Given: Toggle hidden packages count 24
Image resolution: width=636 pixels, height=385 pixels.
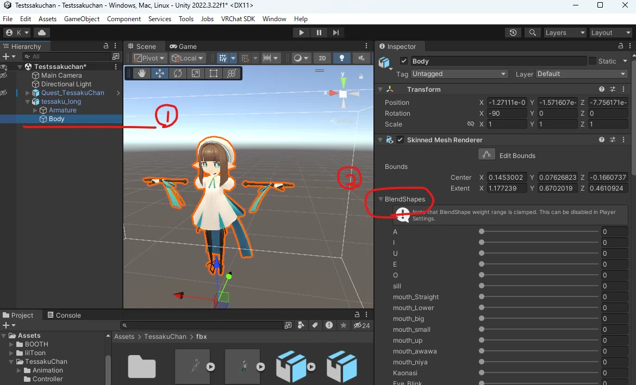Looking at the screenshot, I should [361, 325].
